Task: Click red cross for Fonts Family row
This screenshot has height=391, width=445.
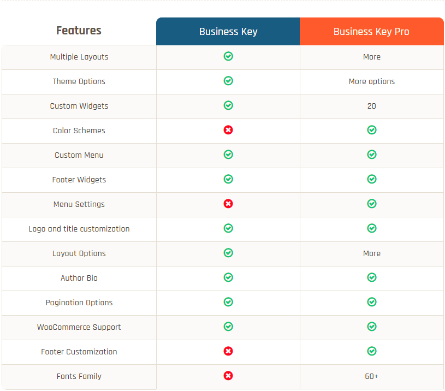Action: [228, 376]
